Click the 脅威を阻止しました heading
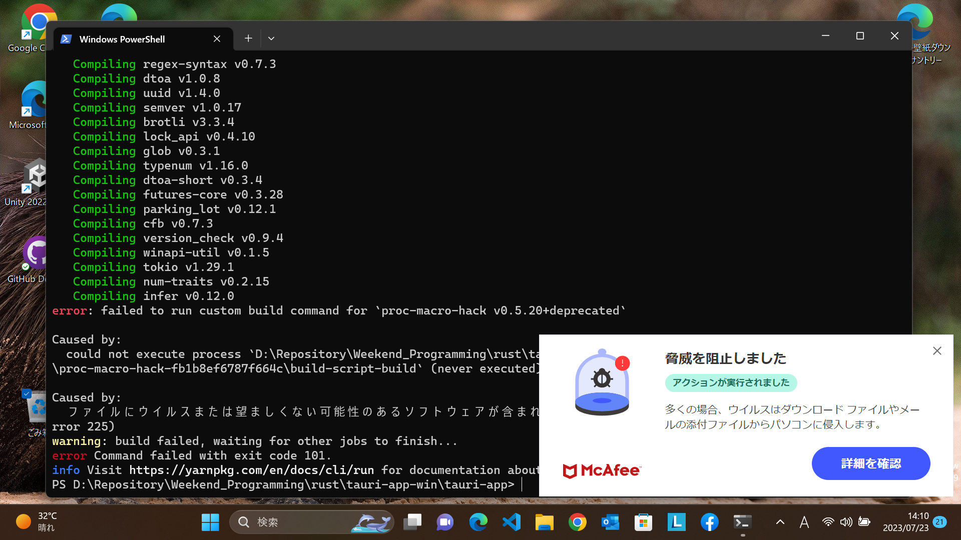Image resolution: width=961 pixels, height=540 pixels. coord(725,358)
